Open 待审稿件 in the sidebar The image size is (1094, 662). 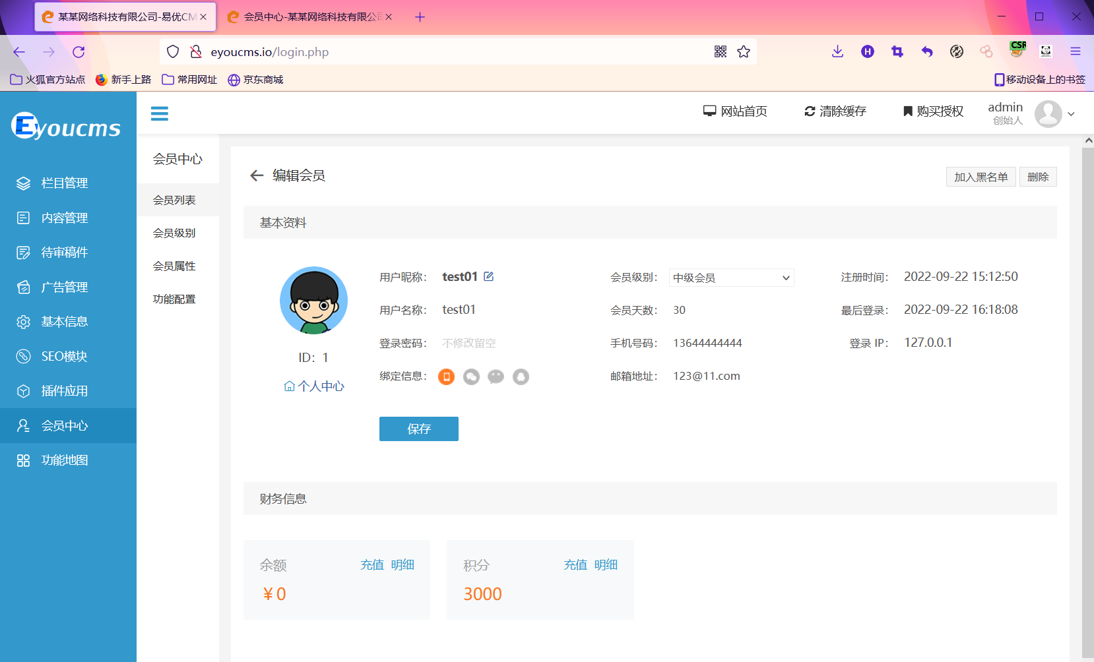[x=68, y=253]
